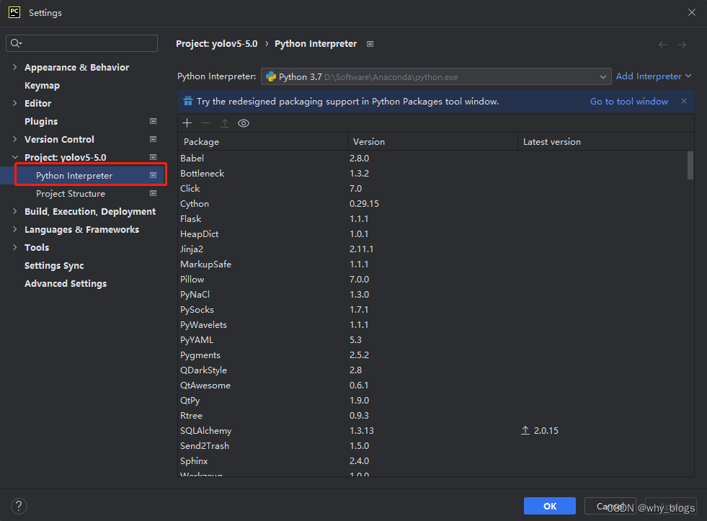
Task: Select the PyNaCl package row
Action: [432, 294]
